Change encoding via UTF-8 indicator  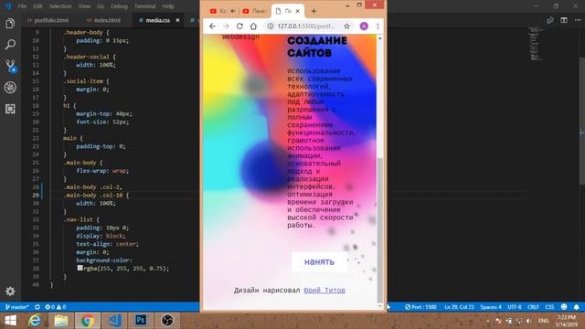(514, 307)
